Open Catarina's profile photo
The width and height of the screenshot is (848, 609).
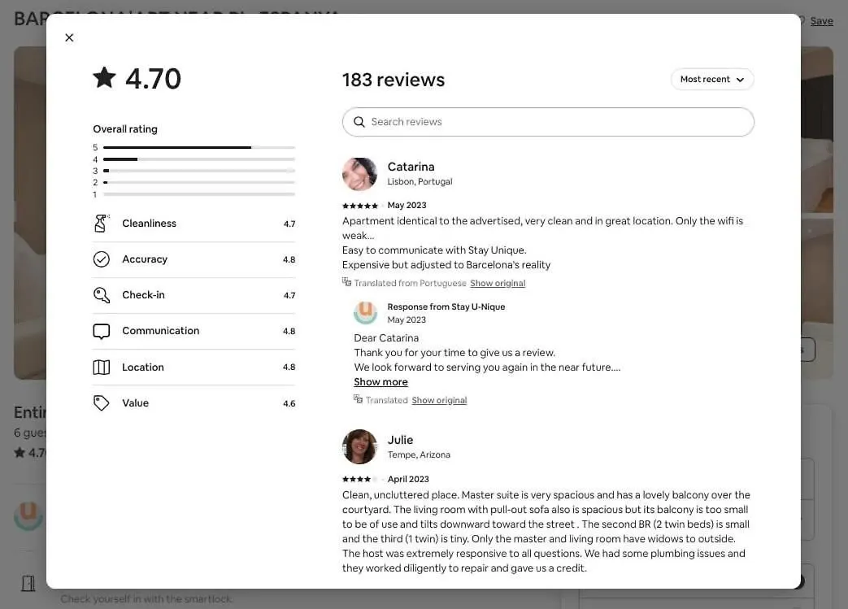[x=359, y=174]
